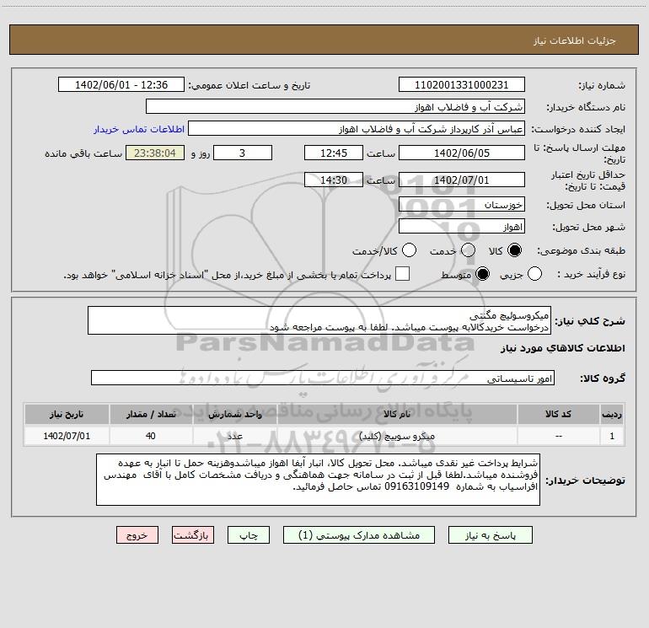Click the price validity date 1402/07/01 field
Viewport: 649px width, 628px height.
pos(462,180)
